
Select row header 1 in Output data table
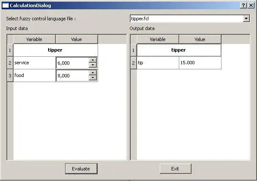[134, 50]
